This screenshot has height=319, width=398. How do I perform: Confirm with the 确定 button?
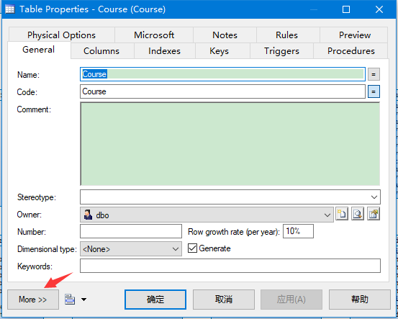point(155,300)
